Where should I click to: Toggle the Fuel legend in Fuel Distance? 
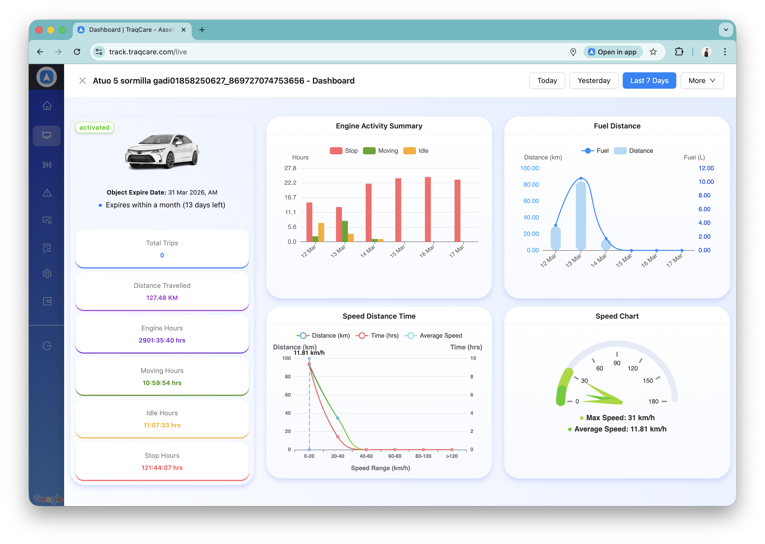(x=595, y=151)
